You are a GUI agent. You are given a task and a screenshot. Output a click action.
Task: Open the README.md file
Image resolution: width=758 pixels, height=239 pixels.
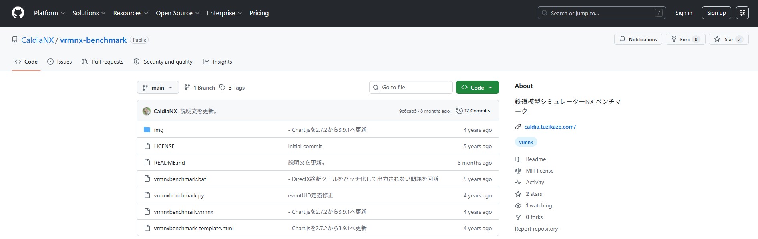click(x=169, y=163)
